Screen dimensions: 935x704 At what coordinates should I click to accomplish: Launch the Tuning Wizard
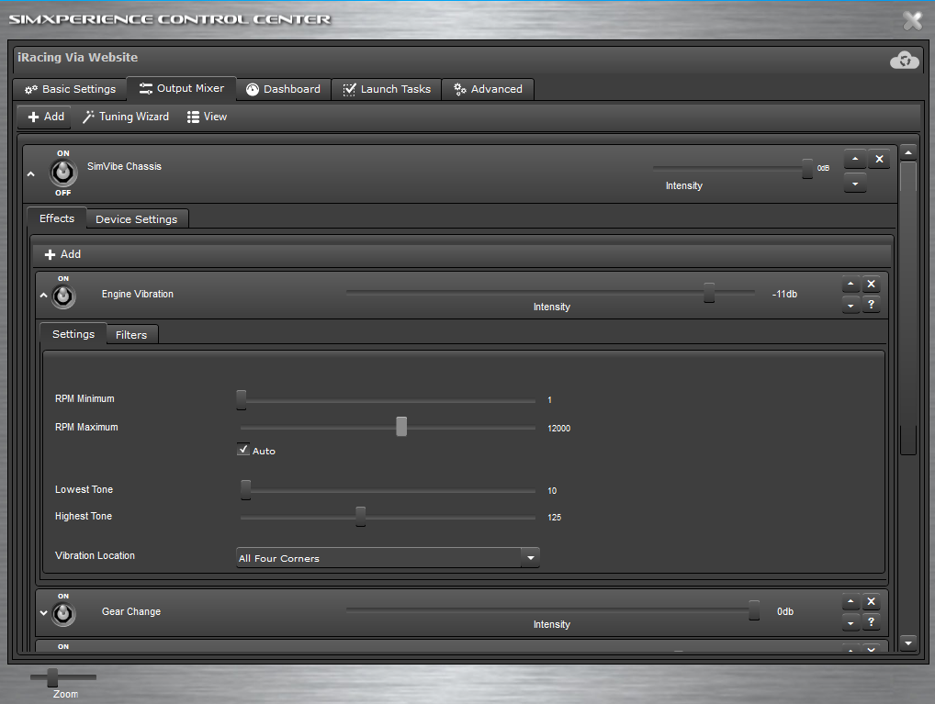(x=126, y=117)
